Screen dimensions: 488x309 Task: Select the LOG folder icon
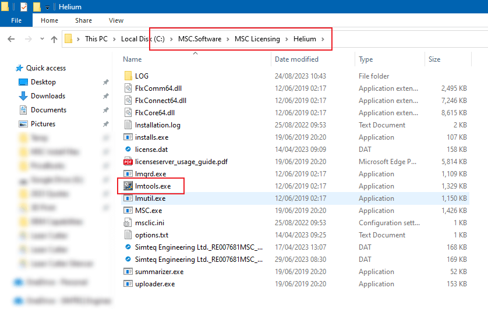[128, 76]
